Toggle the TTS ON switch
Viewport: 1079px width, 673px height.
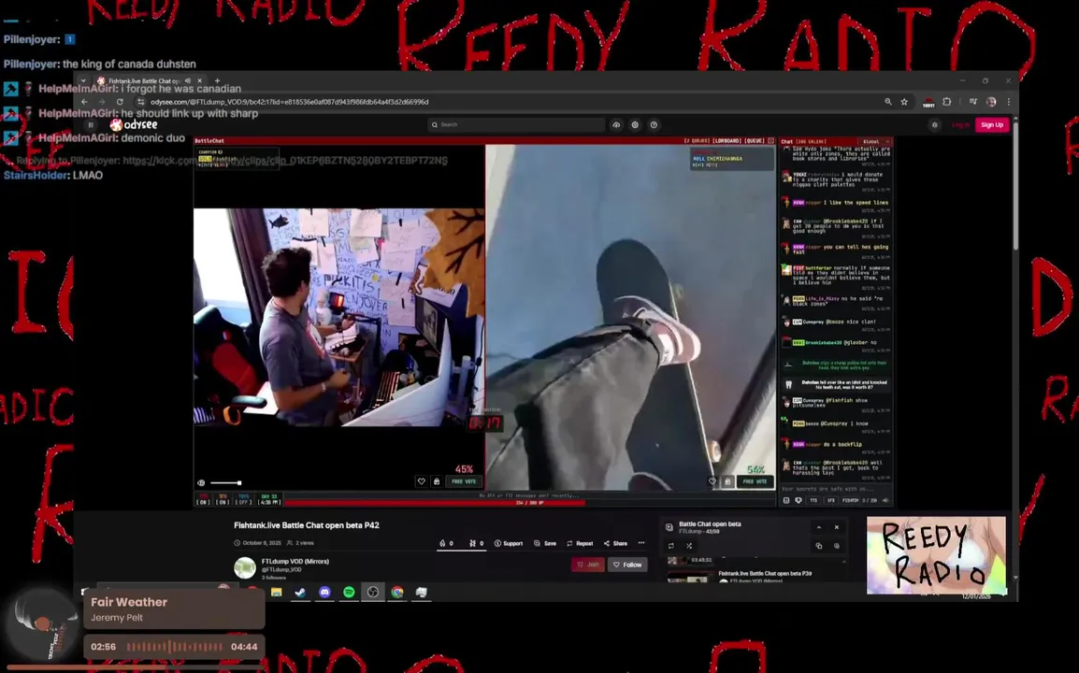[203, 499]
